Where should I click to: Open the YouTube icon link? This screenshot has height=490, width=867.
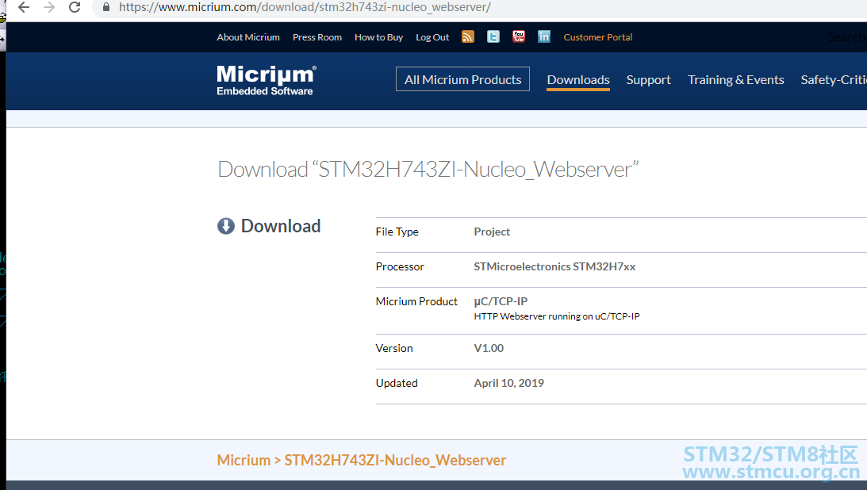[x=519, y=37]
